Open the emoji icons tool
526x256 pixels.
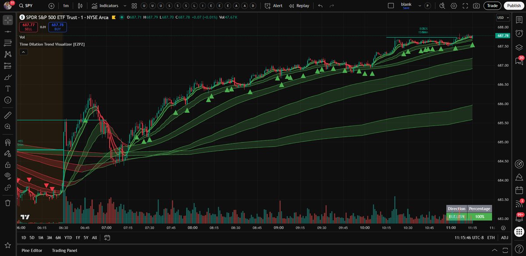coord(7,100)
